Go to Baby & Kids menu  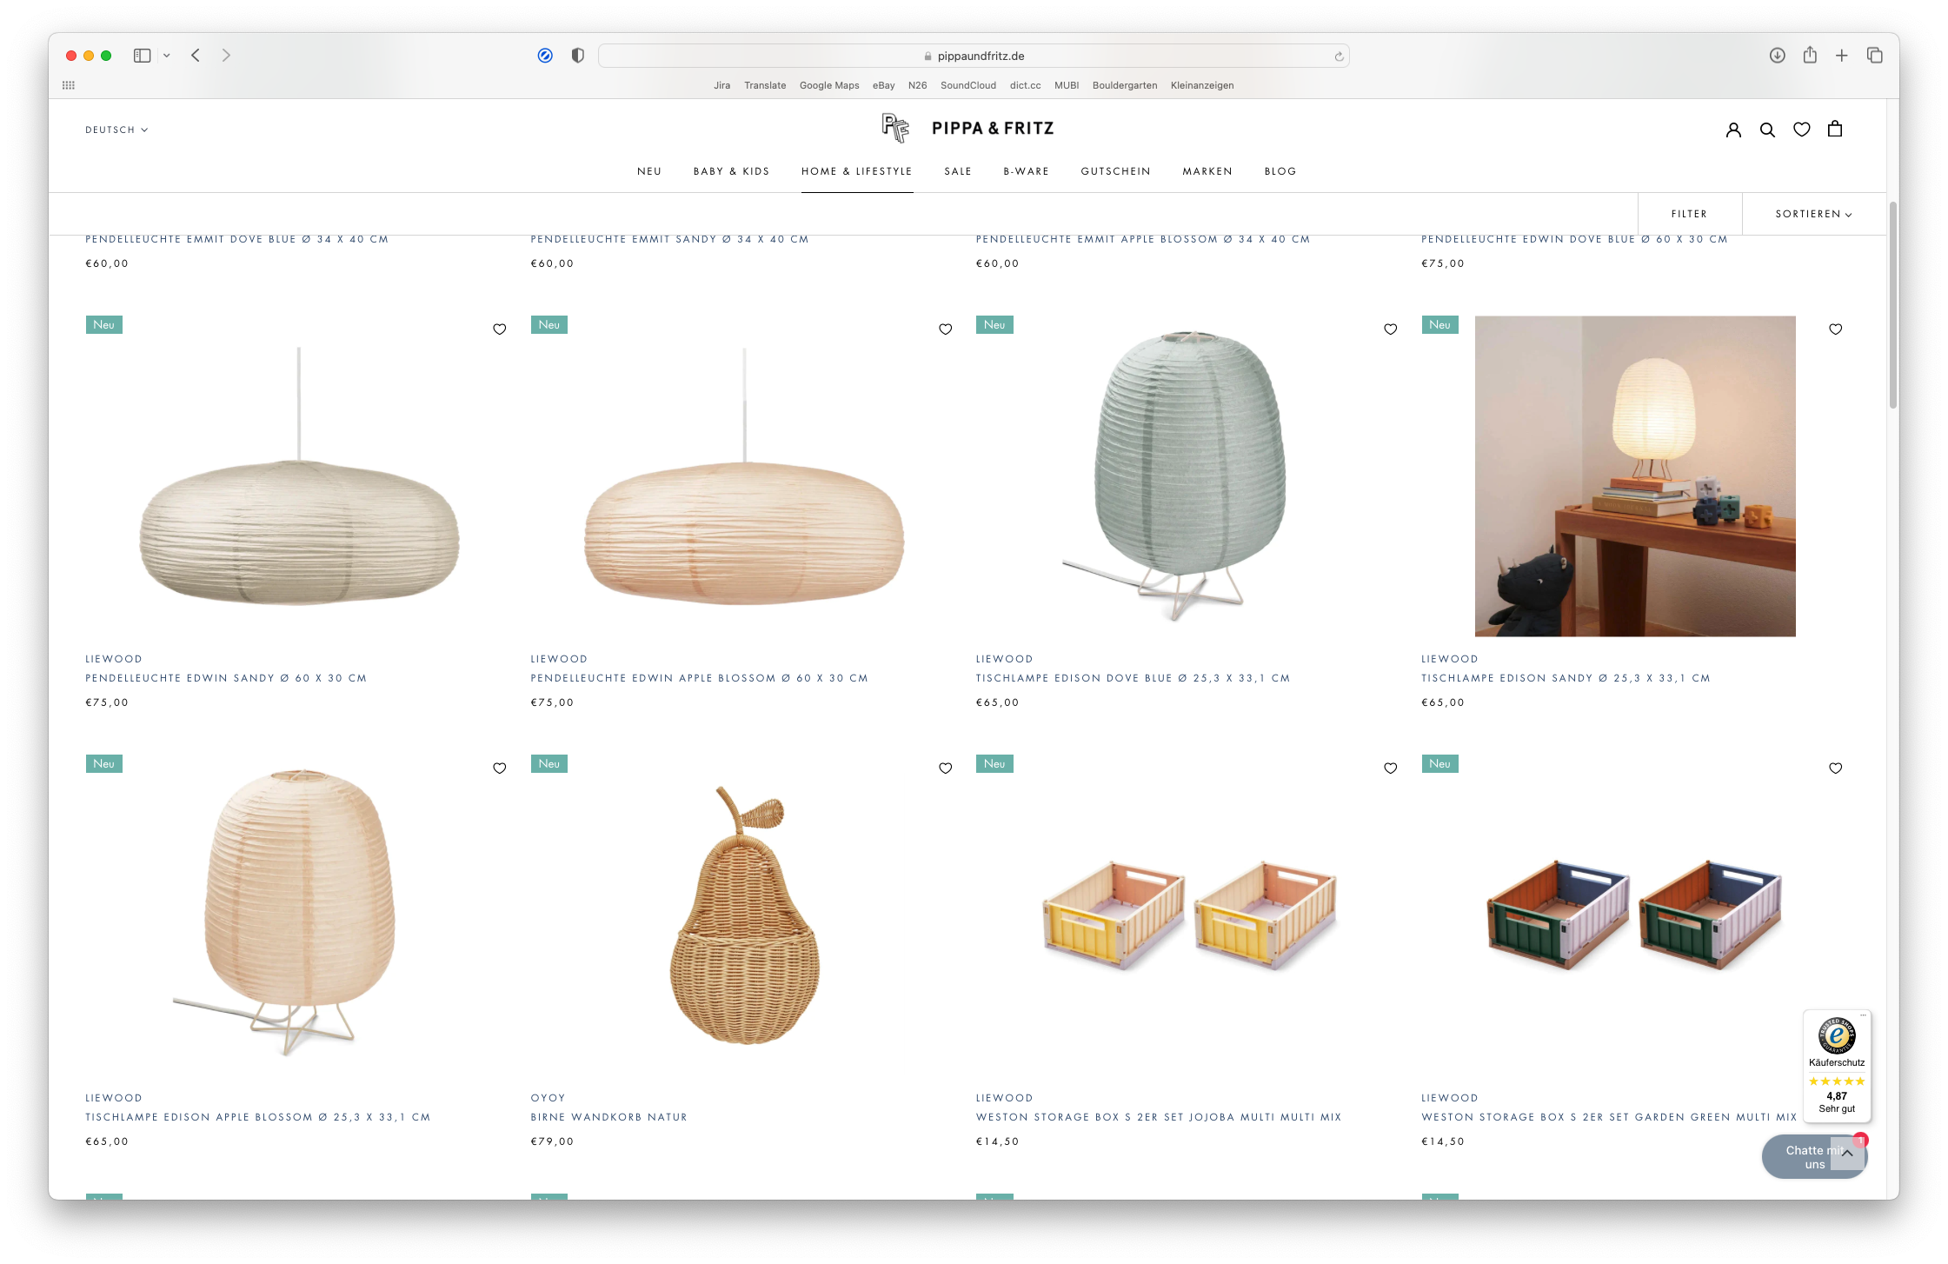(731, 171)
